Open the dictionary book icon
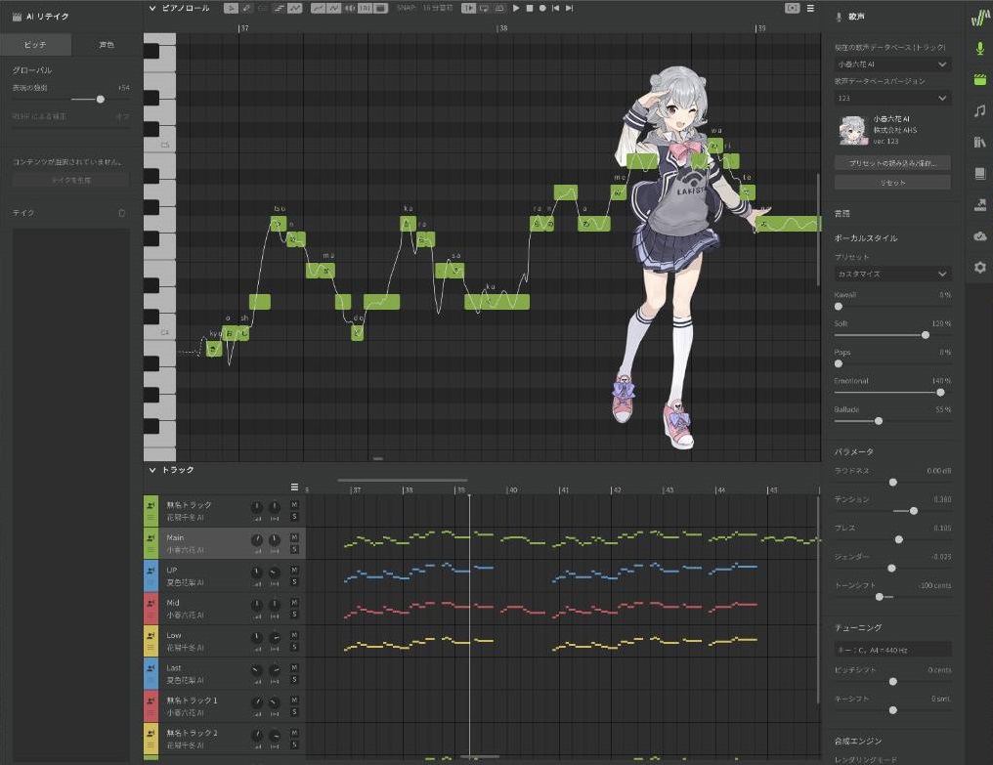The width and height of the screenshot is (993, 765). 979,173
